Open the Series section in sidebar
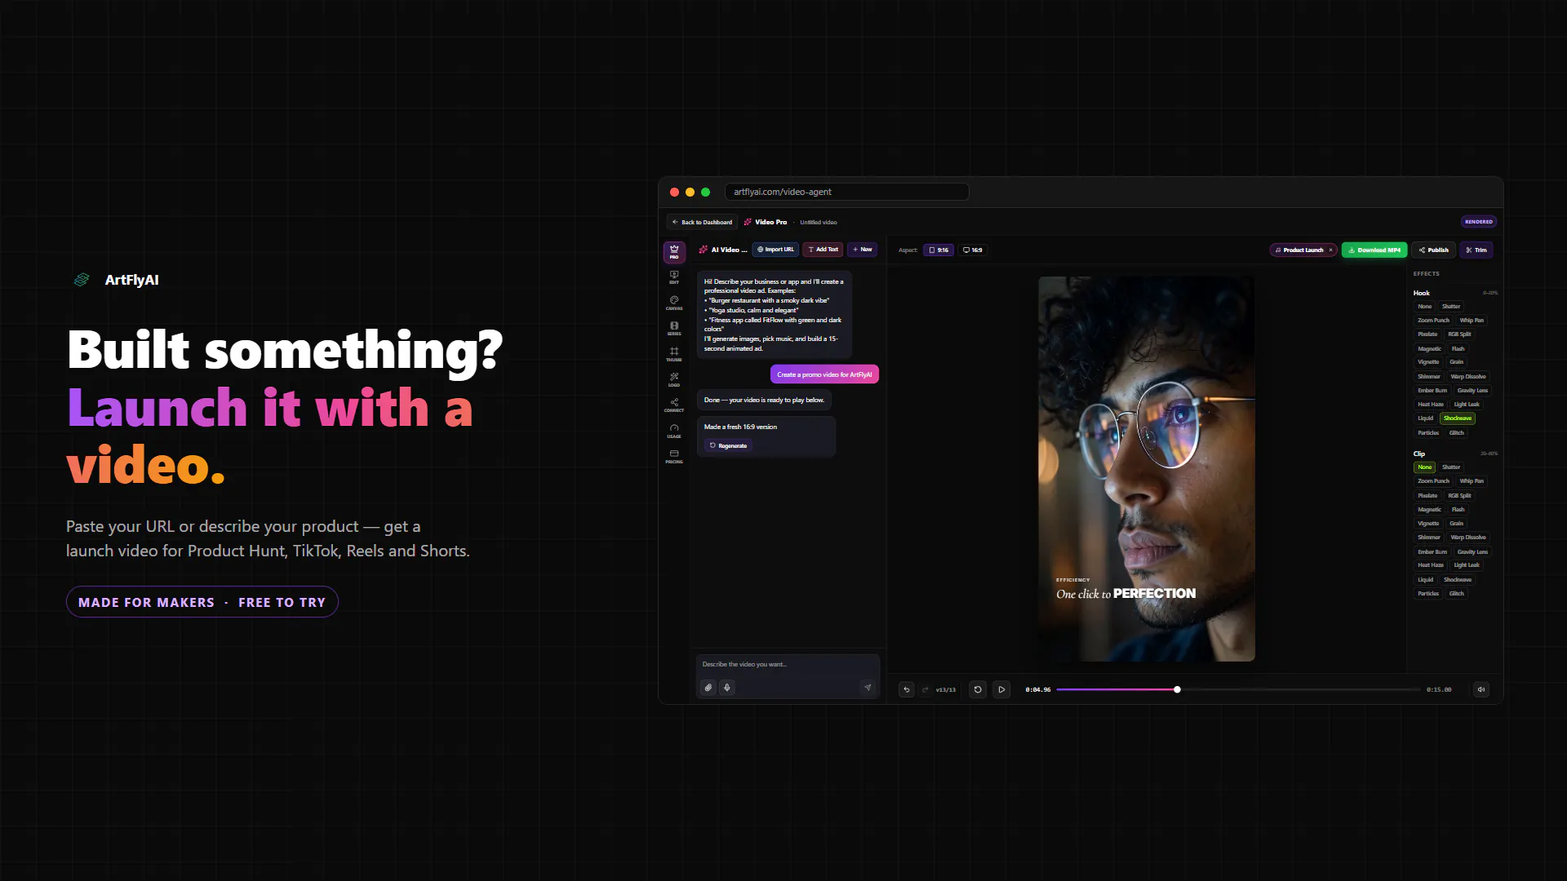 674,328
